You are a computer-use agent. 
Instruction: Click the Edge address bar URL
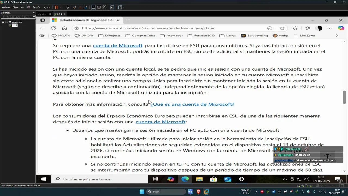(x=148, y=28)
